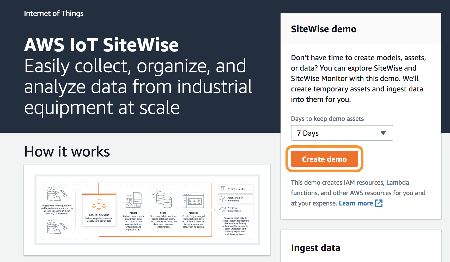
Task: Click the How it works heading
Action: [67, 151]
